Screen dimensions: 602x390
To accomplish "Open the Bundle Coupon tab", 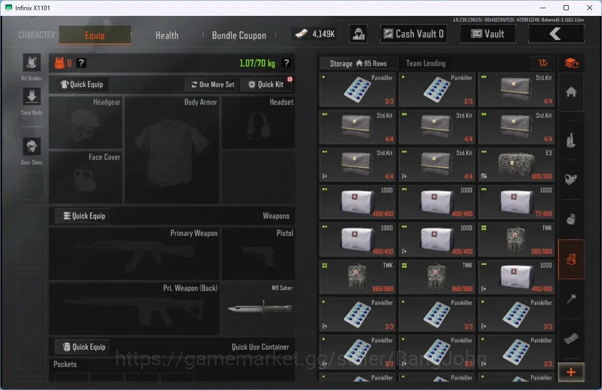I will [239, 35].
